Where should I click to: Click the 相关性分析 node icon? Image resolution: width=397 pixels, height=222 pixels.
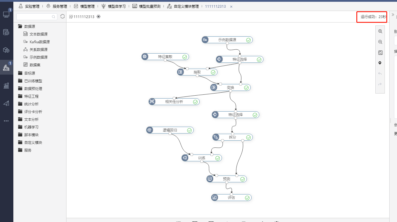[x=152, y=102]
